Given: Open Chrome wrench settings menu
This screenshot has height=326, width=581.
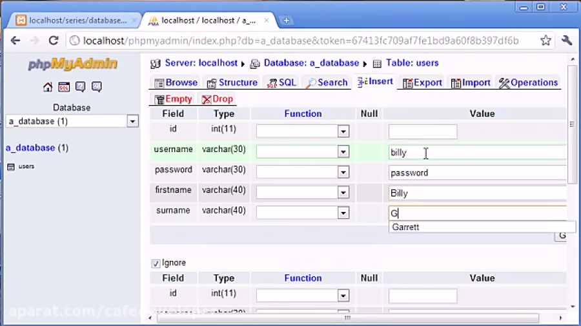Looking at the screenshot, I should click(x=567, y=41).
